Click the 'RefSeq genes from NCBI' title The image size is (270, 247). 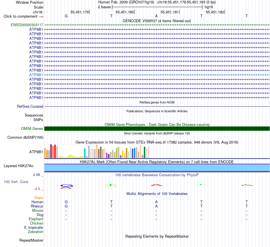coord(157,102)
